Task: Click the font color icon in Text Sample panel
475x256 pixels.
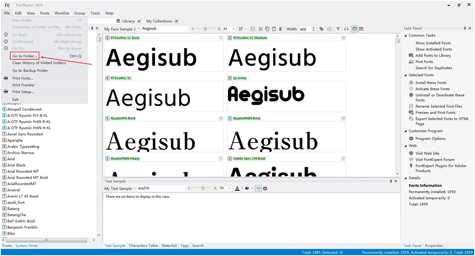Action: (237, 188)
